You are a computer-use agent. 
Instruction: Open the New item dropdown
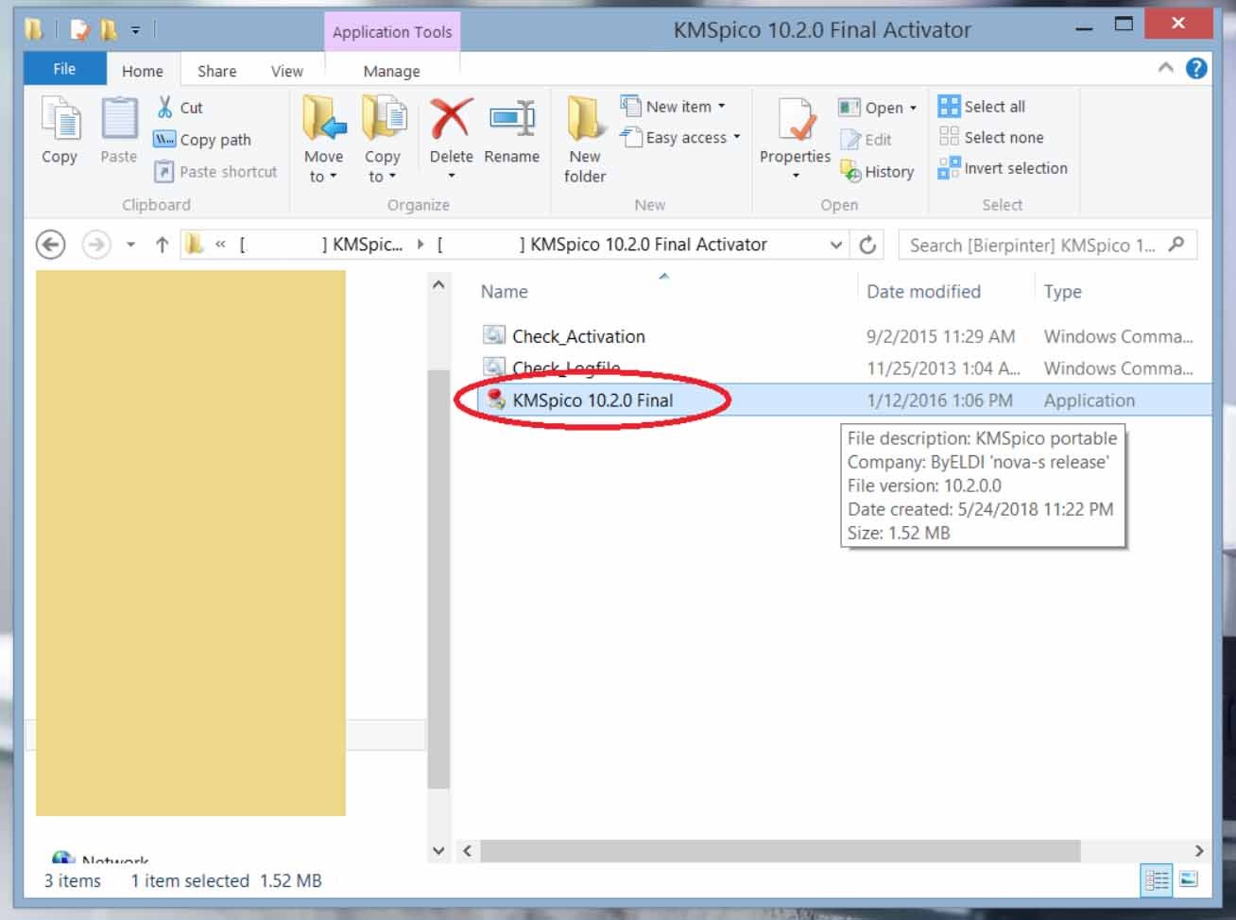(x=673, y=107)
